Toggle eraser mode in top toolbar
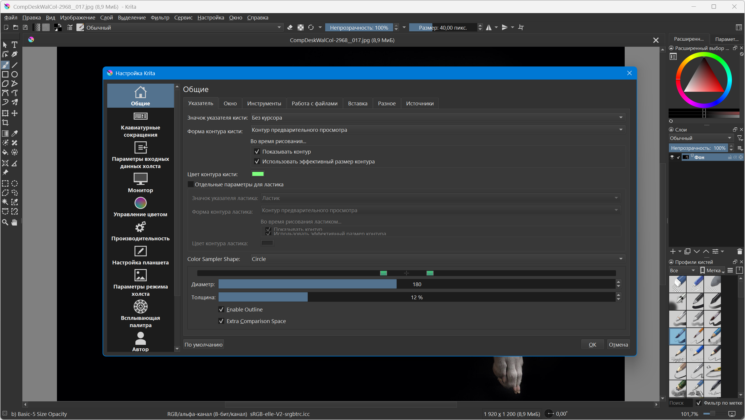The height and width of the screenshot is (420, 745). pos(290,28)
